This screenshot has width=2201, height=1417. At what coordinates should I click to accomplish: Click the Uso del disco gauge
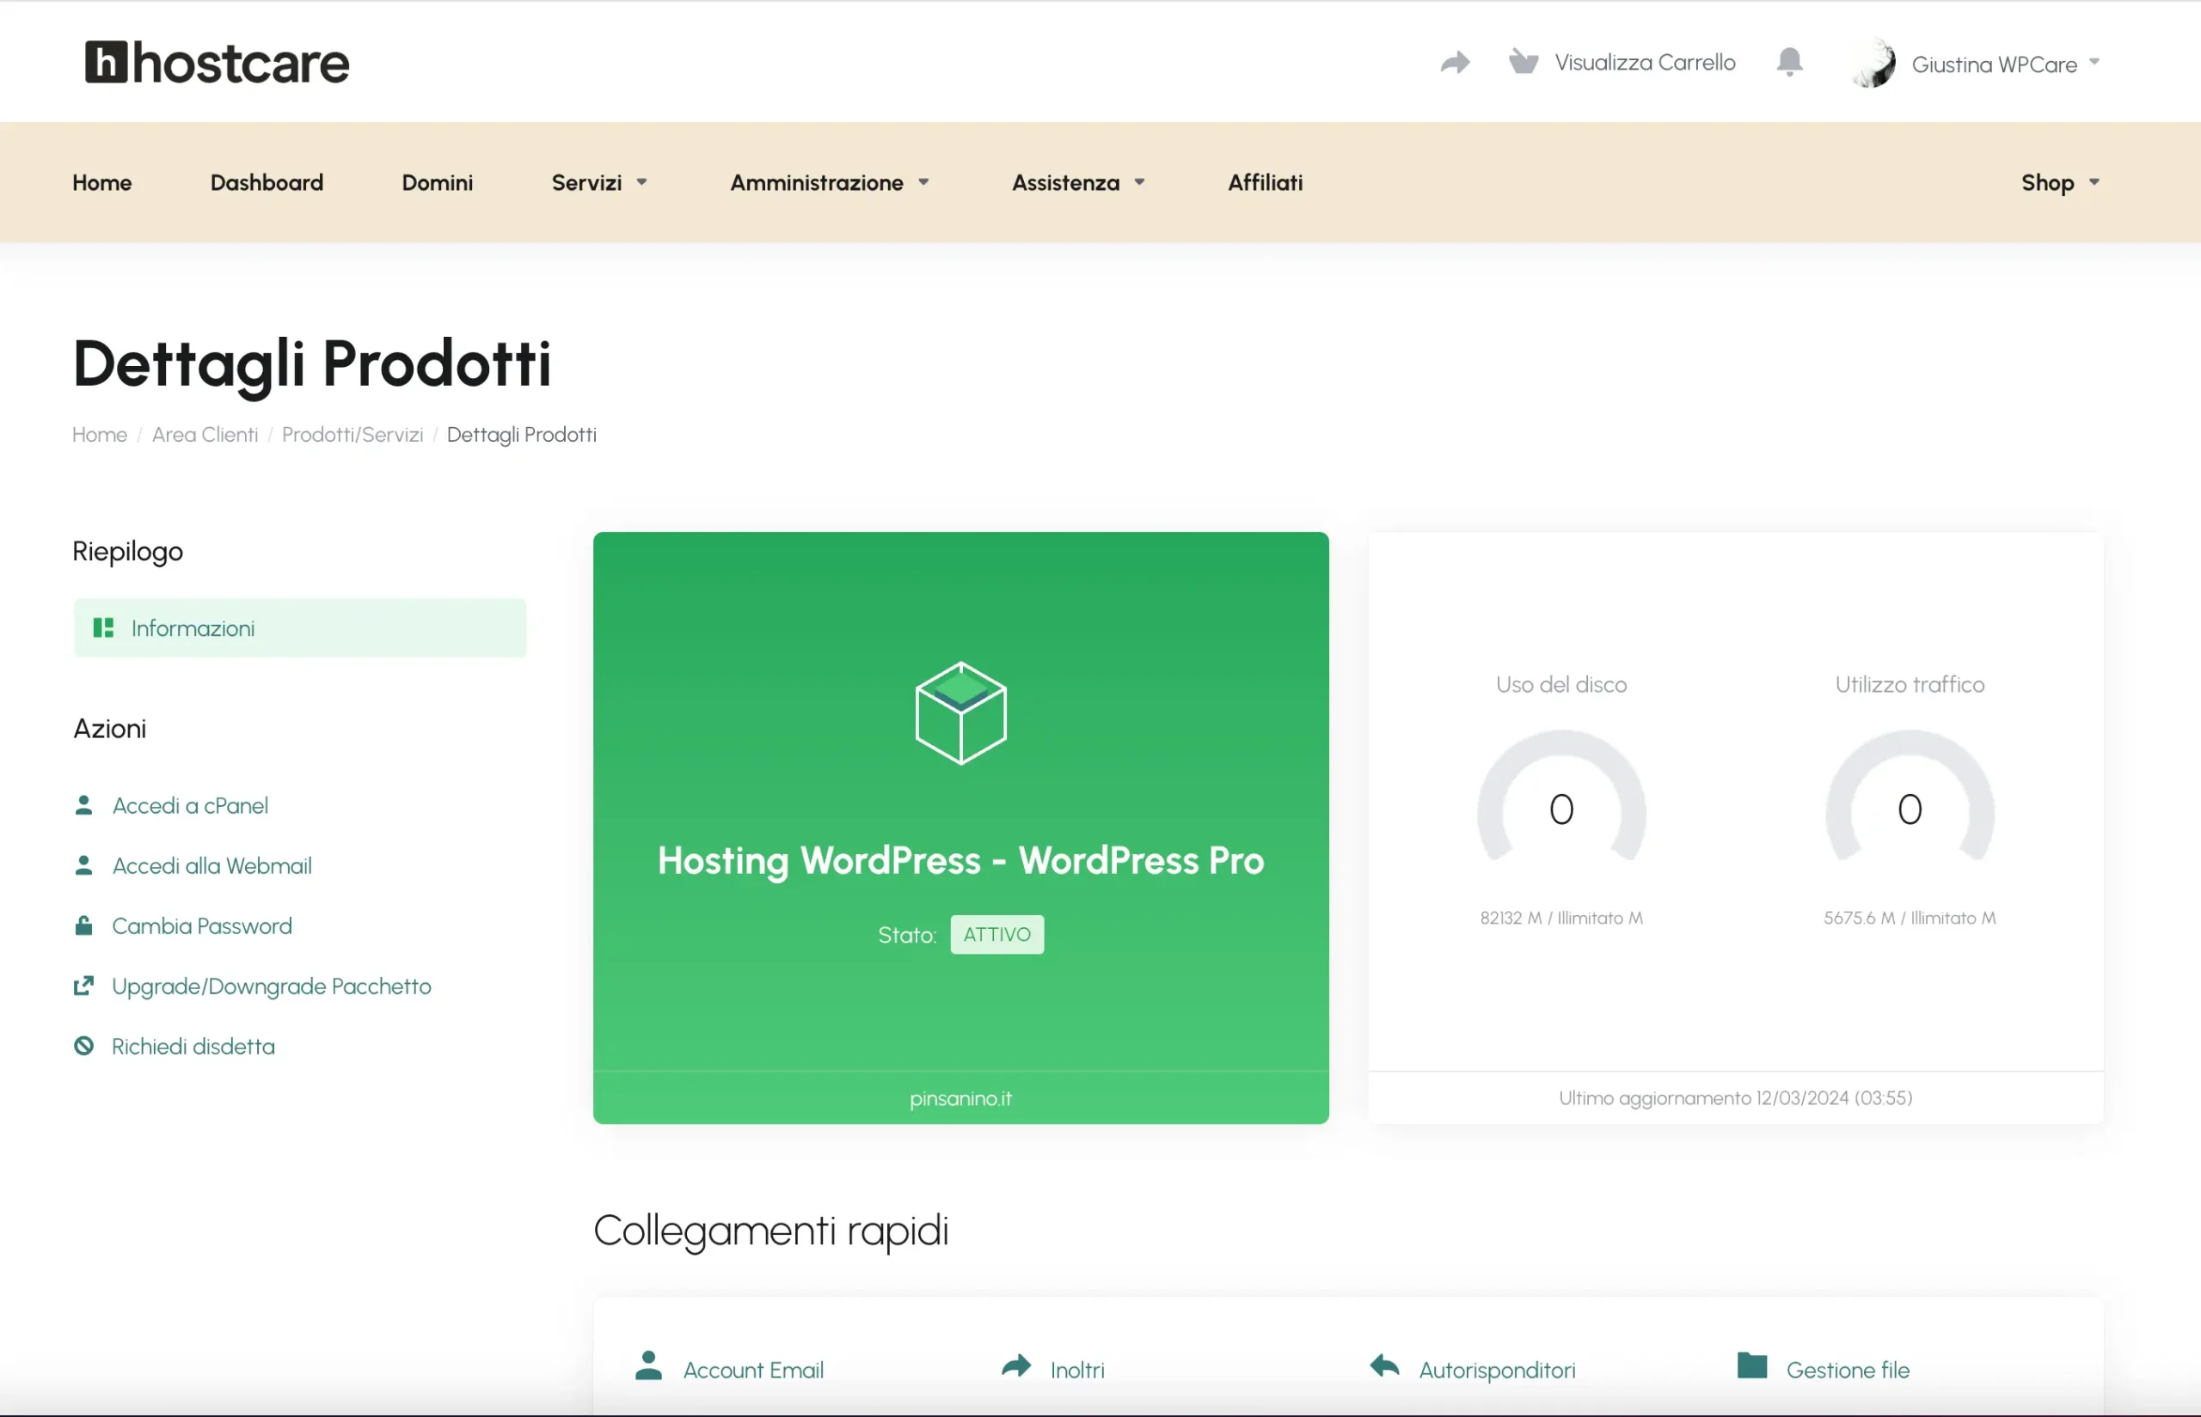(x=1561, y=803)
